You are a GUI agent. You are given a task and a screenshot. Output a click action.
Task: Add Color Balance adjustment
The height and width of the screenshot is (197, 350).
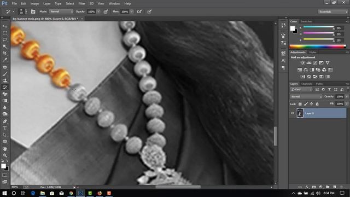(306, 70)
